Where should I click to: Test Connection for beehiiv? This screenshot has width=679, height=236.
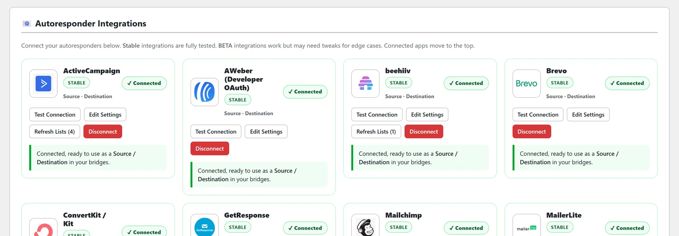pos(377,115)
